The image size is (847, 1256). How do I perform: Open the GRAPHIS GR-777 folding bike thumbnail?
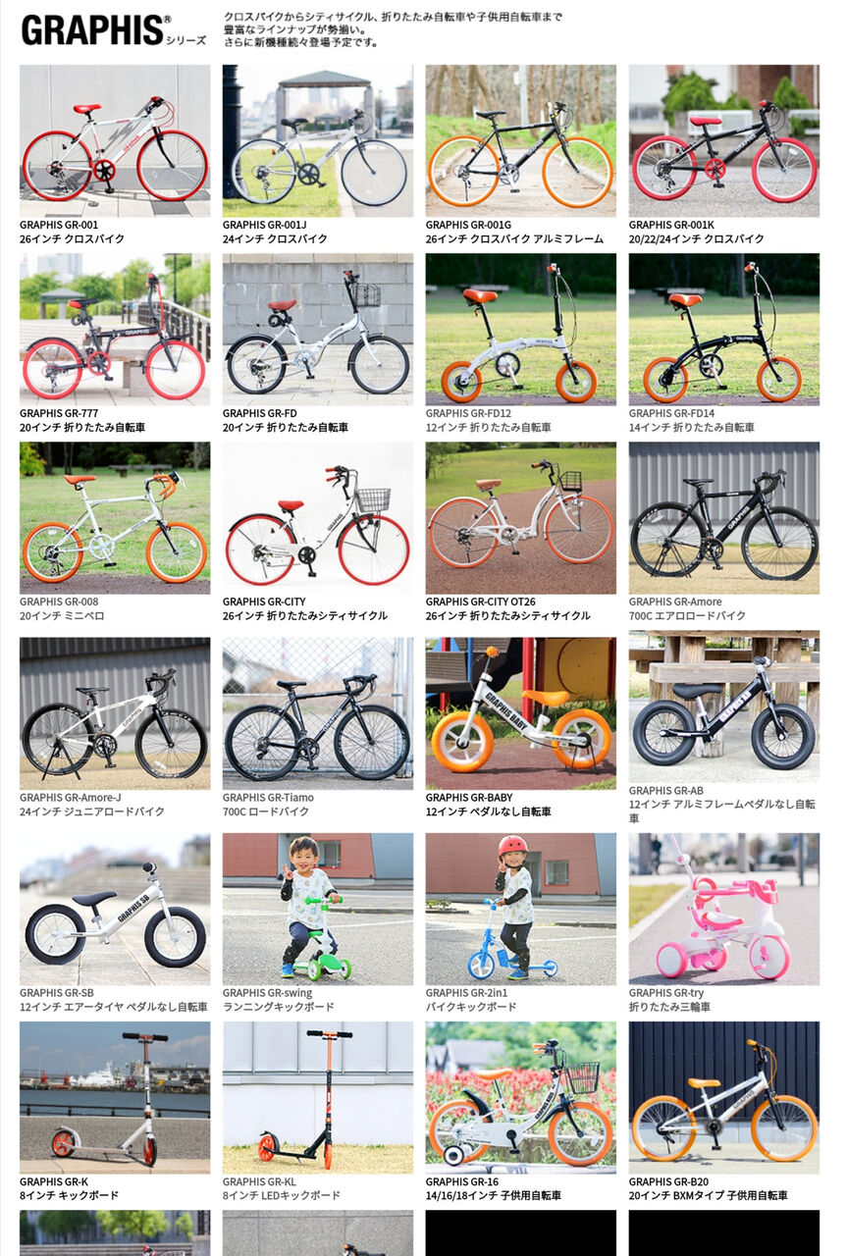point(115,330)
